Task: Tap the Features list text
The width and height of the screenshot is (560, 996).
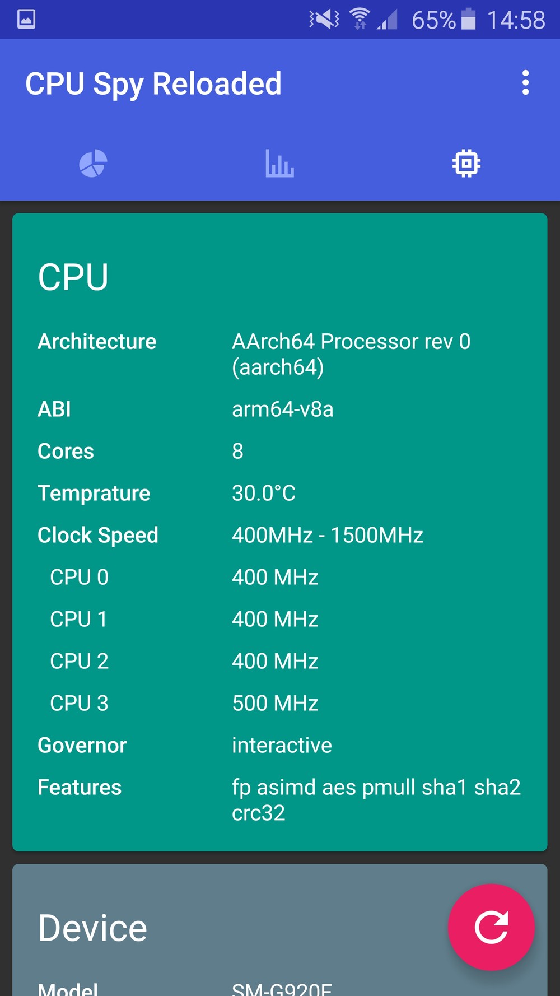Action: tap(376, 800)
